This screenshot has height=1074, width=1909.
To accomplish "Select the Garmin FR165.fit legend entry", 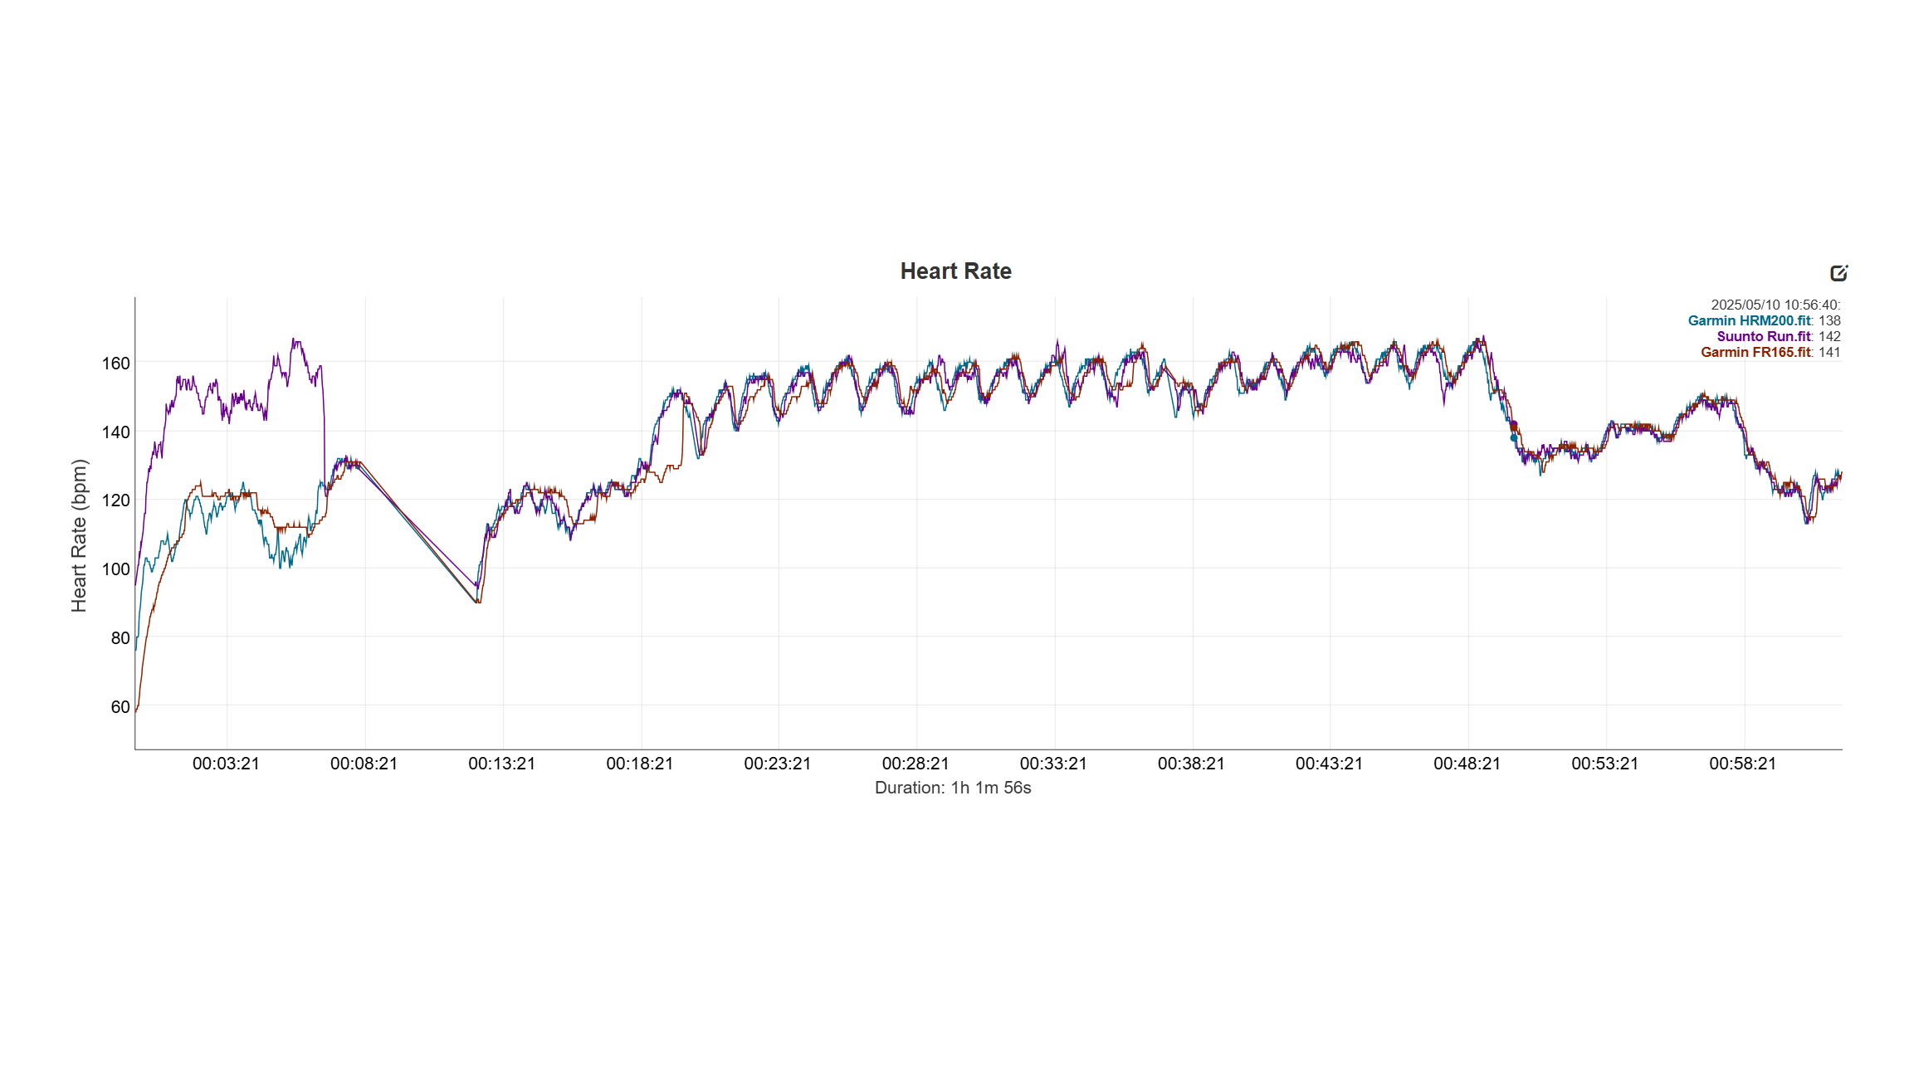I will point(1755,352).
